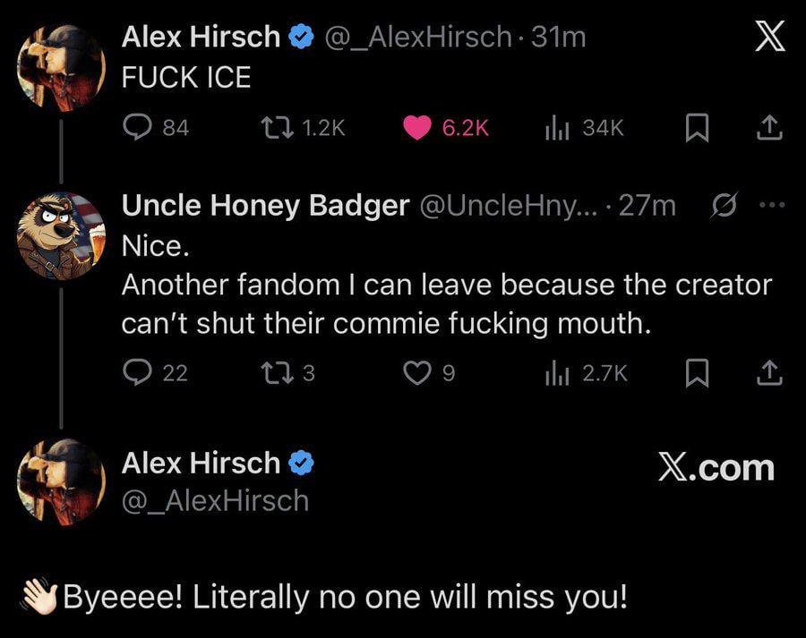Open Alex Hirsch's avatar on first tweet
The width and height of the screenshot is (806, 638).
(61, 68)
